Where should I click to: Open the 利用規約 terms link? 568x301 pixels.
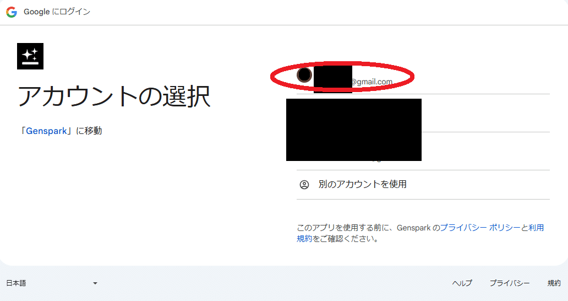click(x=420, y=233)
